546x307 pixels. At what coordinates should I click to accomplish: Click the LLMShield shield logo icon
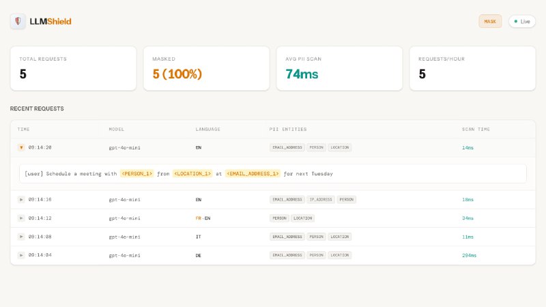point(18,21)
